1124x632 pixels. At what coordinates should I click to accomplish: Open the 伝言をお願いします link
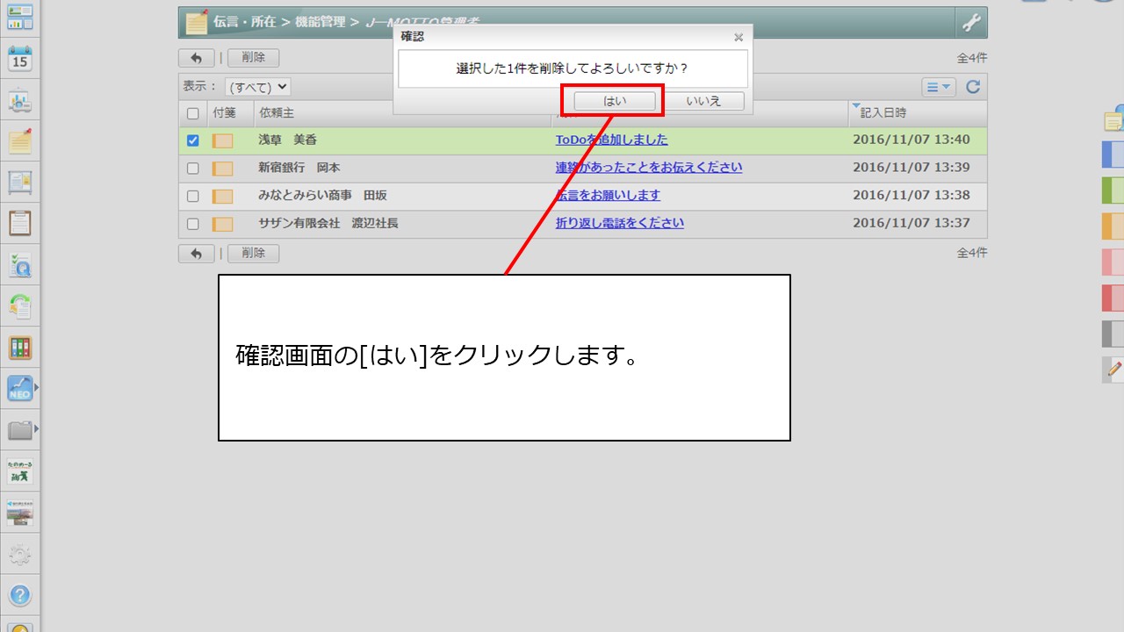pos(608,195)
